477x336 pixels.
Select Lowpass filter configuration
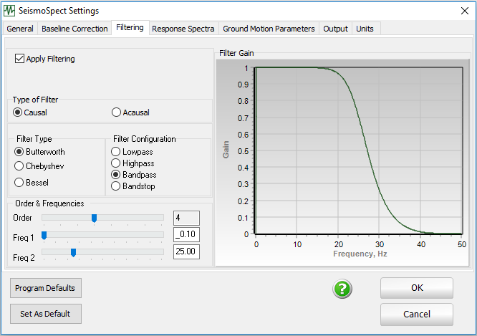(x=116, y=152)
